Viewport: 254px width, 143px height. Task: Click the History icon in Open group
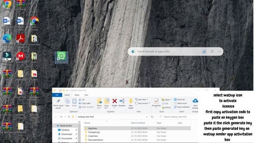[166, 107]
